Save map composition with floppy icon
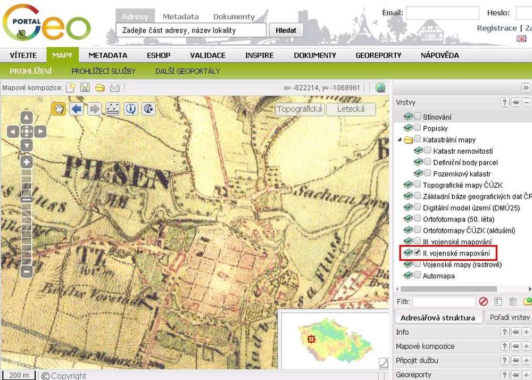This screenshot has width=532, height=380. tap(85, 88)
